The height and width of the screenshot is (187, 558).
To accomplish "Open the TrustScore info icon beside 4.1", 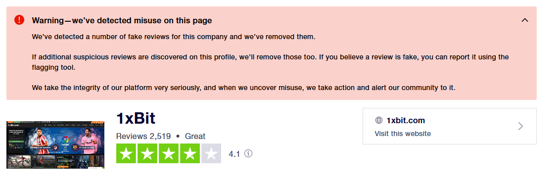I will click(x=248, y=153).
